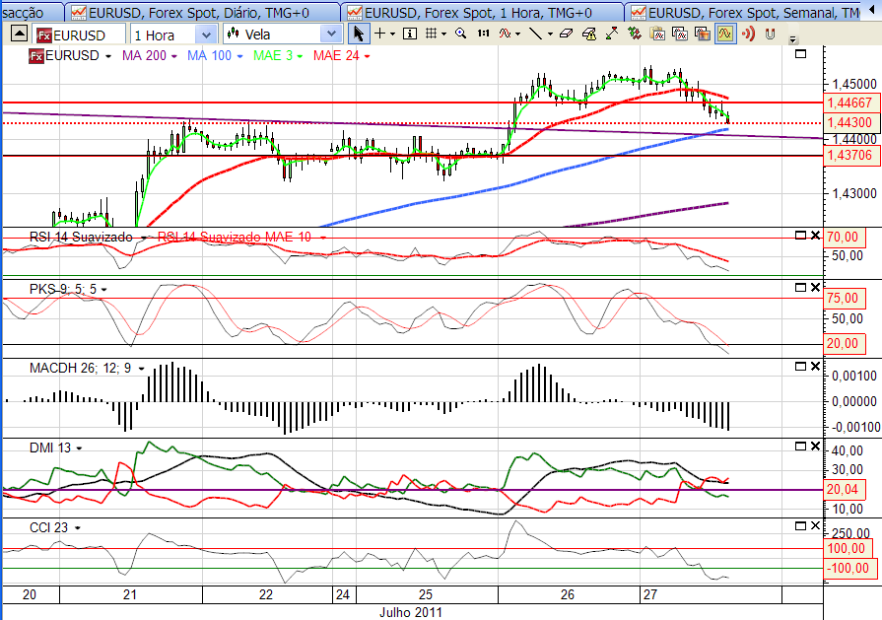Expand the MA 200 indicator menu
The width and height of the screenshot is (882, 620).
174,55
